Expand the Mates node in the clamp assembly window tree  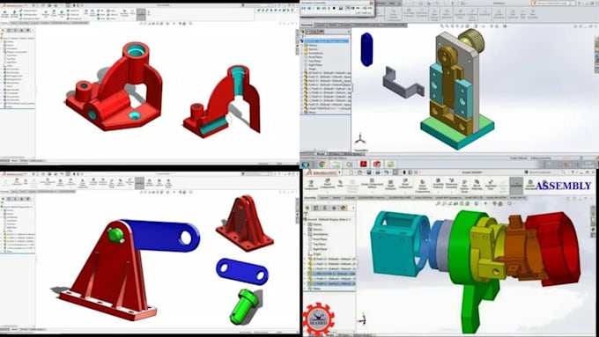click(x=302, y=113)
